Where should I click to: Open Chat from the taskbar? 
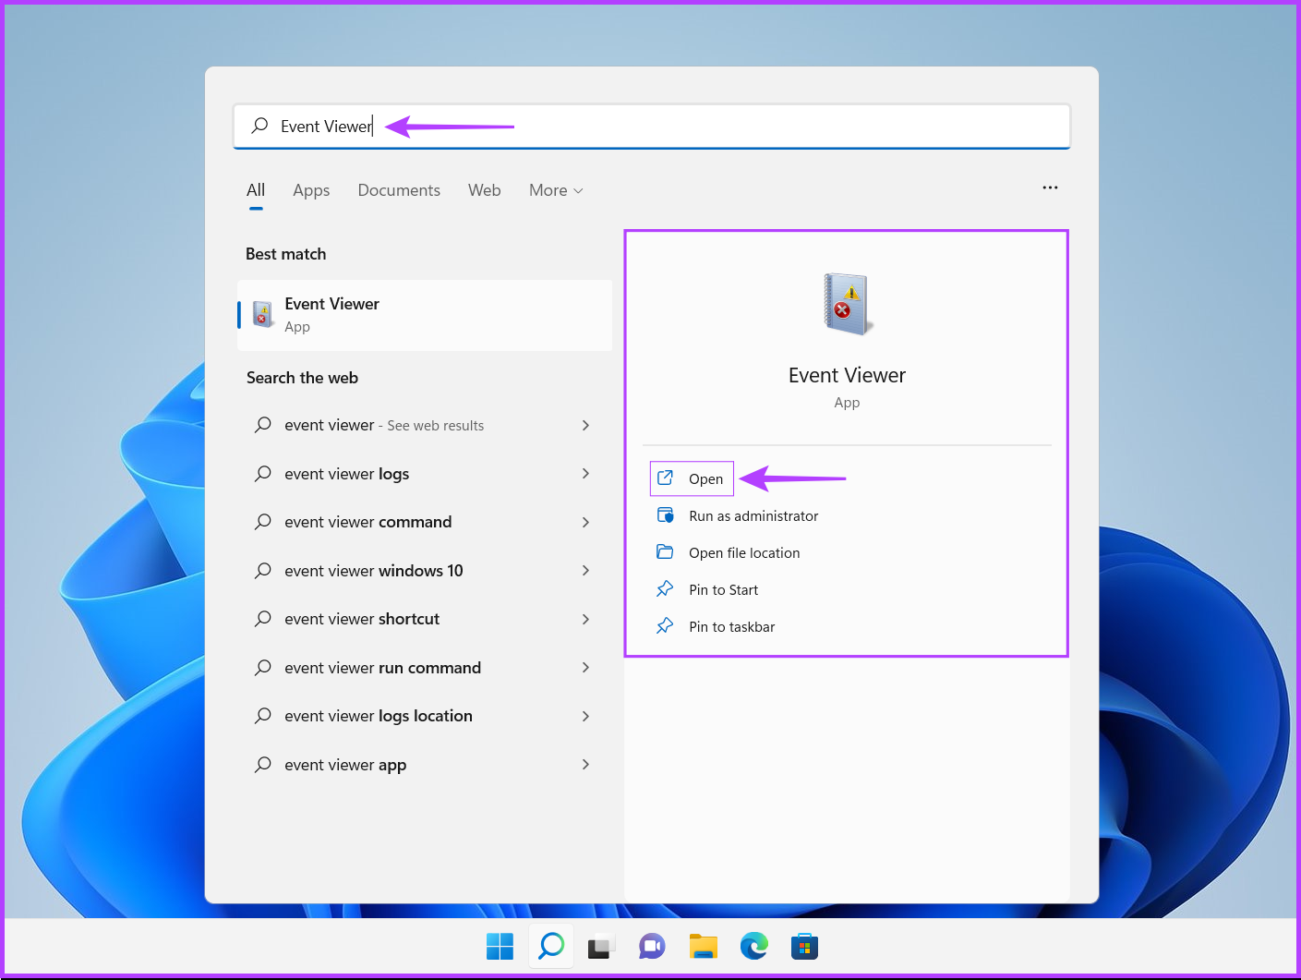[652, 946]
